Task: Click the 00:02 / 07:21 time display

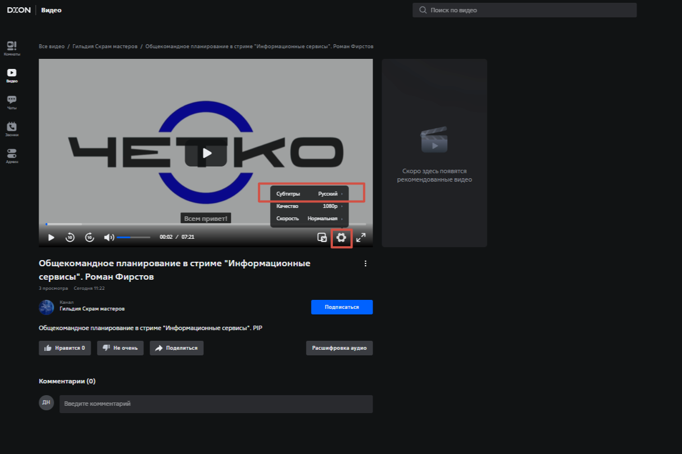Action: click(177, 238)
